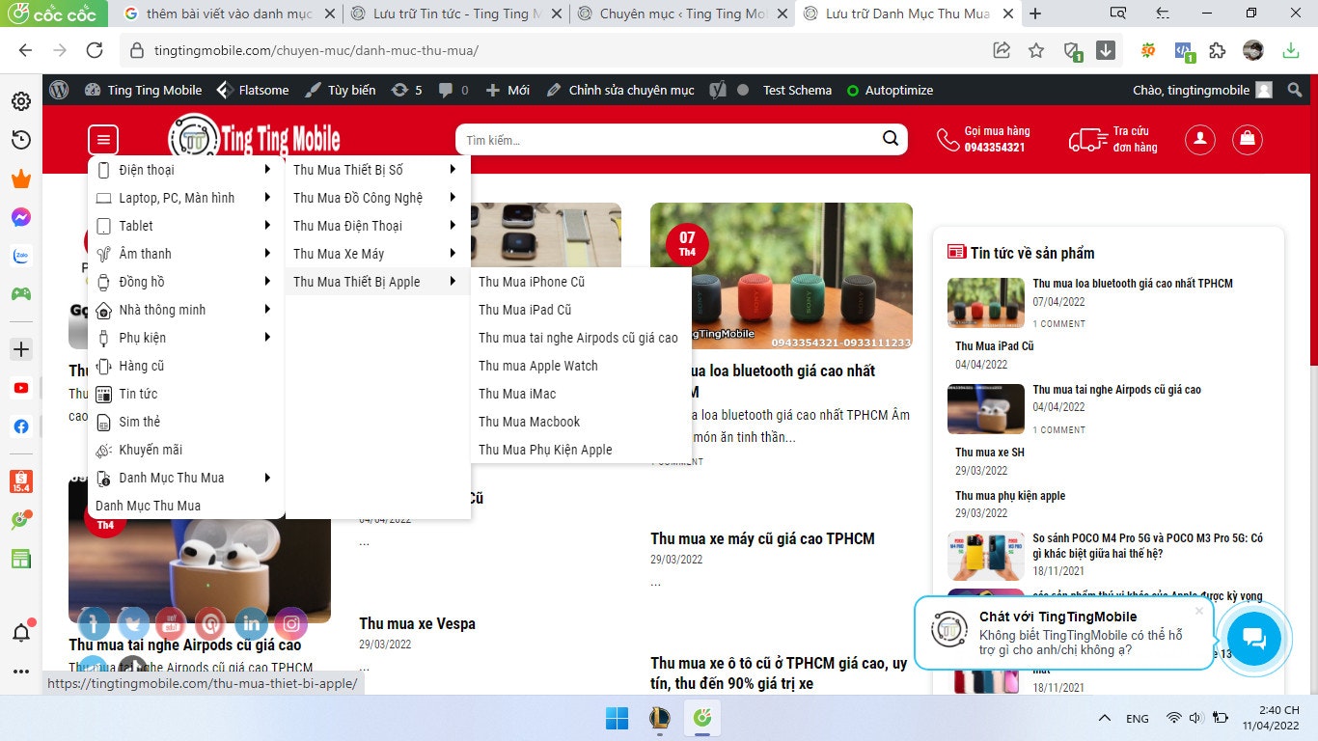Open Windows Start menu
This screenshot has width=1318, height=741.
tap(617, 719)
